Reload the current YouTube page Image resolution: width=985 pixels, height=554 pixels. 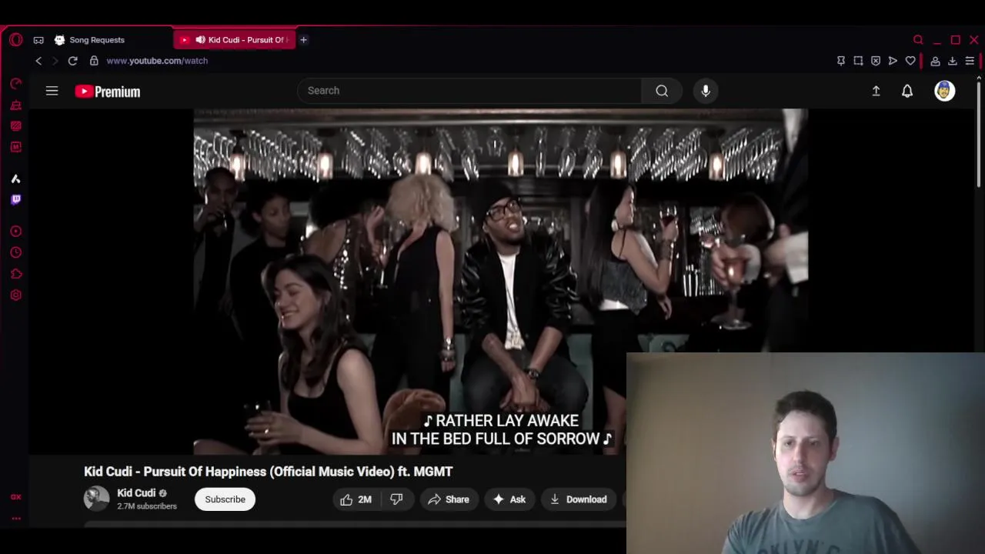coord(72,61)
